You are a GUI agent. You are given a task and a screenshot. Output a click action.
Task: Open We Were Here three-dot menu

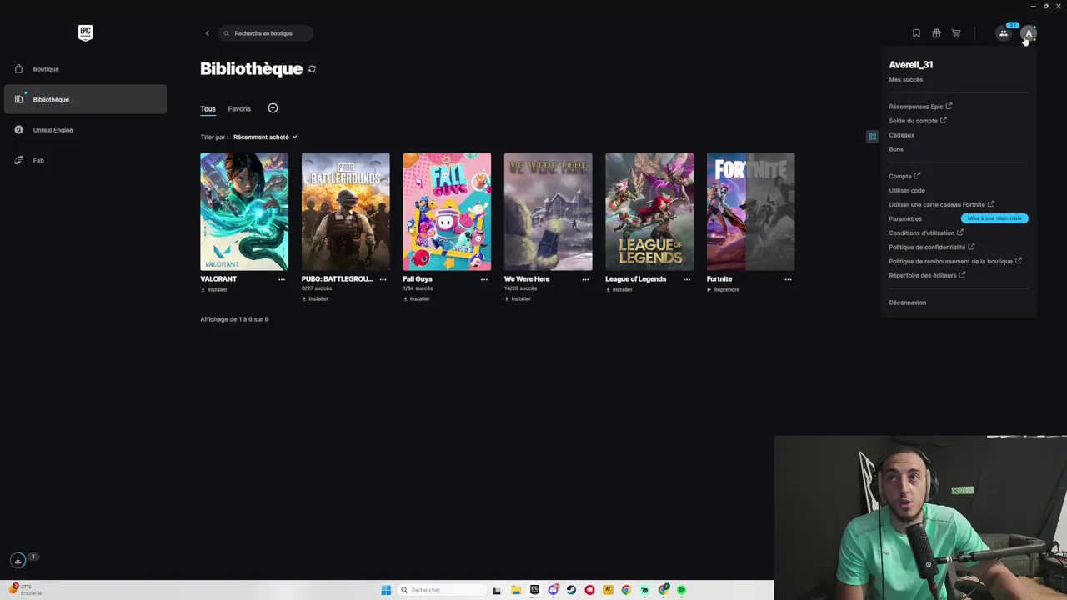(585, 279)
